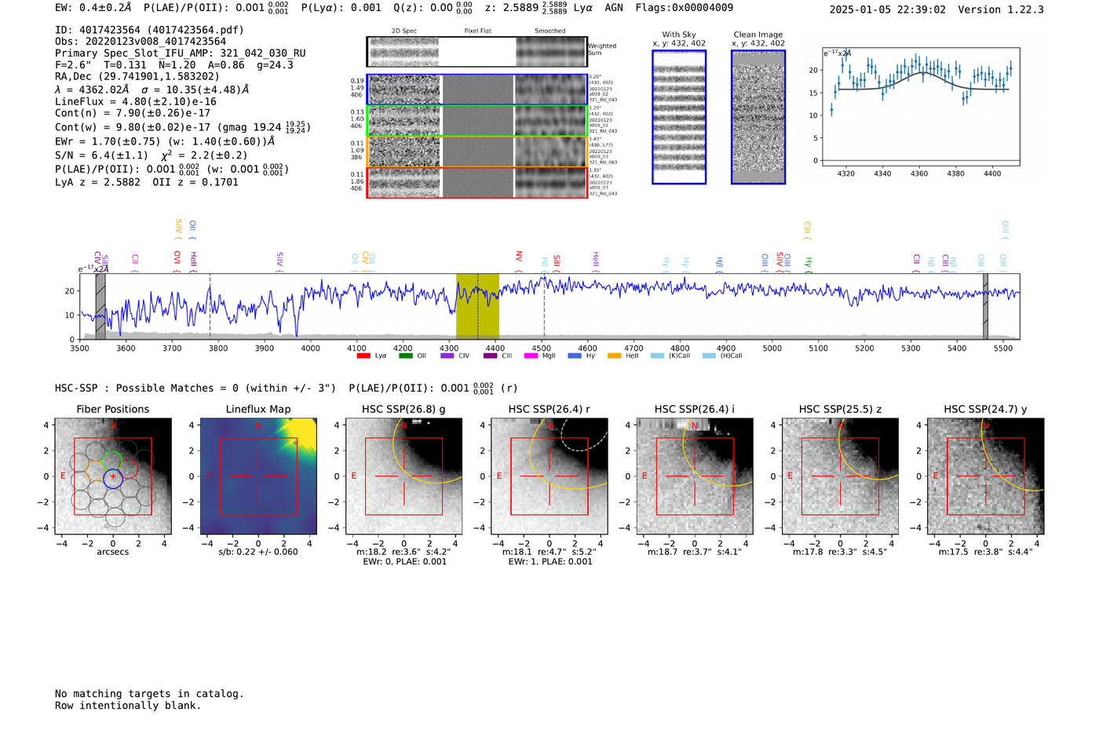Select the Weighted Sum 2D spectrum row
This screenshot has height=748, width=1099.
pyautogui.click(x=476, y=52)
